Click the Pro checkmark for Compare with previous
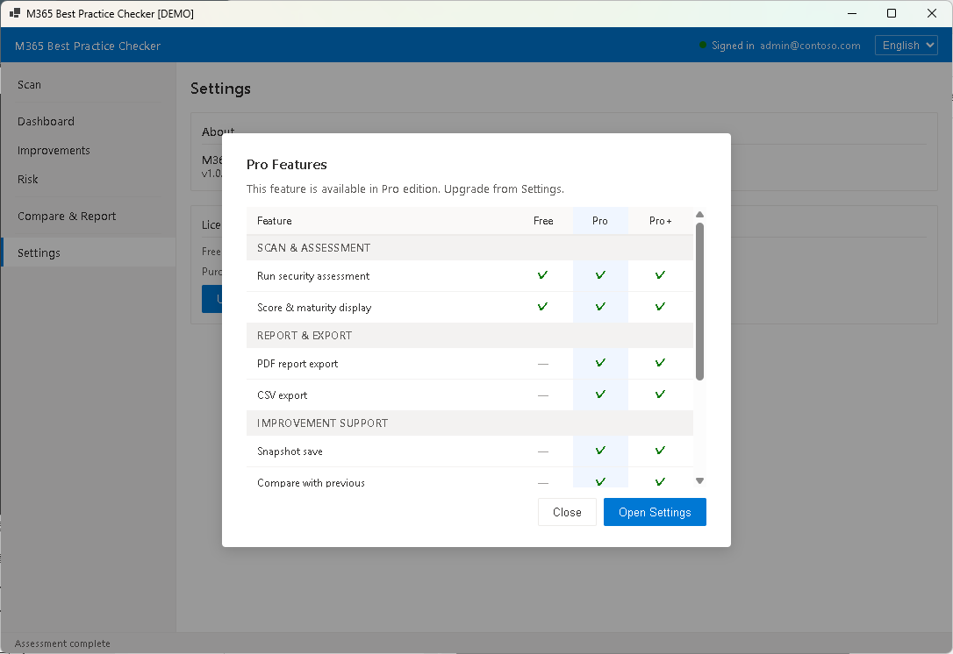Image resolution: width=953 pixels, height=654 pixels. tap(599, 481)
